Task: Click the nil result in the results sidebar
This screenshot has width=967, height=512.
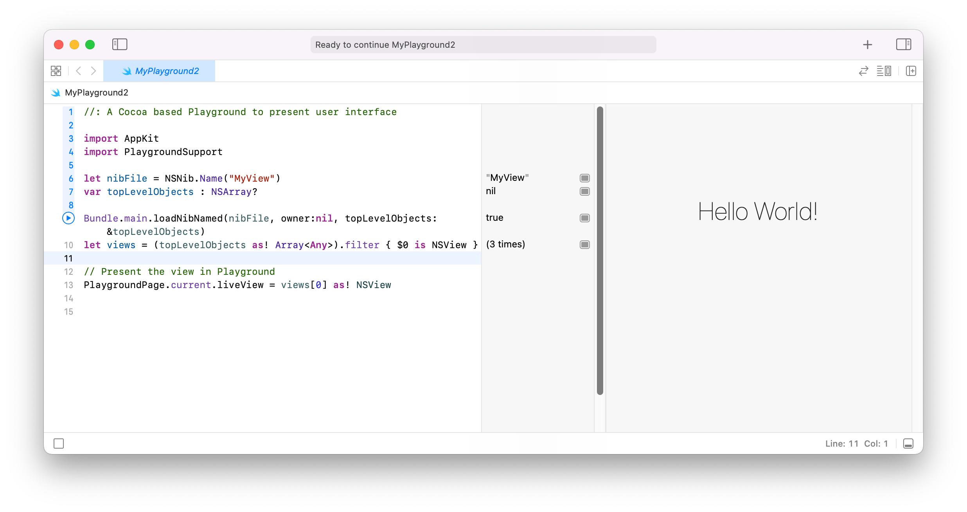Action: [x=491, y=191]
